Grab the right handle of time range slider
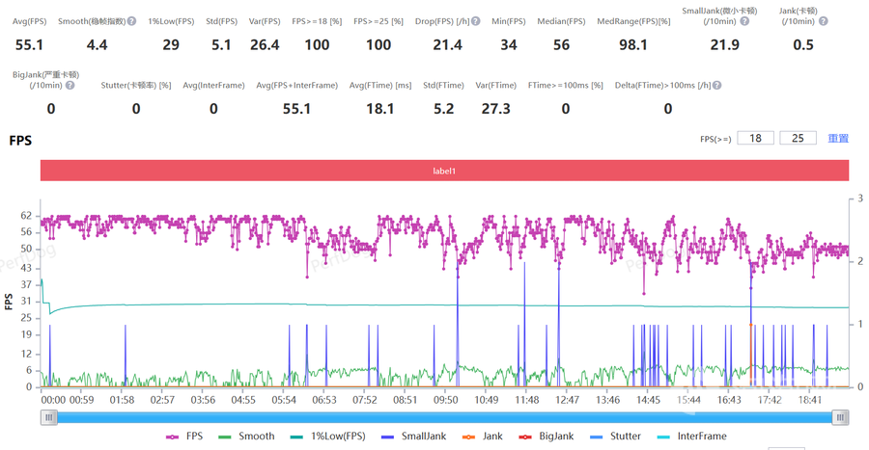The width and height of the screenshot is (869, 450). click(841, 417)
